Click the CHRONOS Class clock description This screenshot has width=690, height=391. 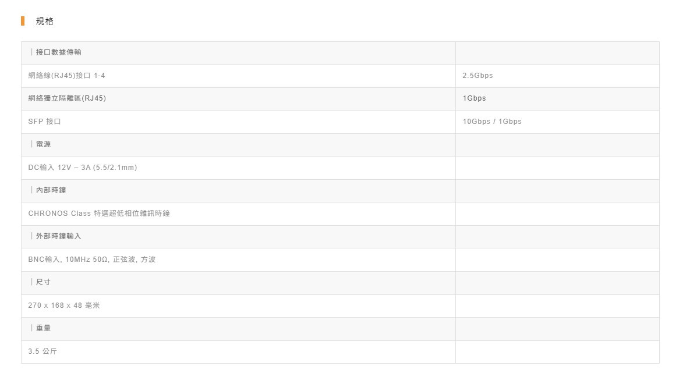tap(99, 214)
